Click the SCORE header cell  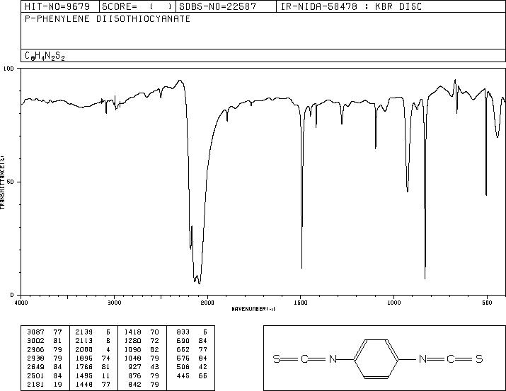click(137, 6)
